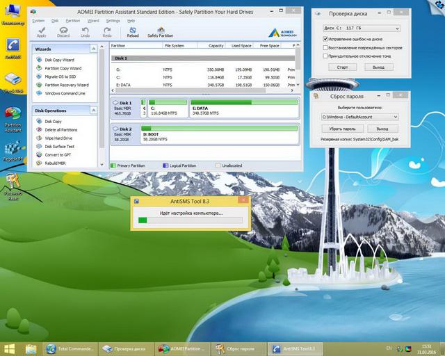Click Выход in the Проверка диска window

[x=378, y=67]
